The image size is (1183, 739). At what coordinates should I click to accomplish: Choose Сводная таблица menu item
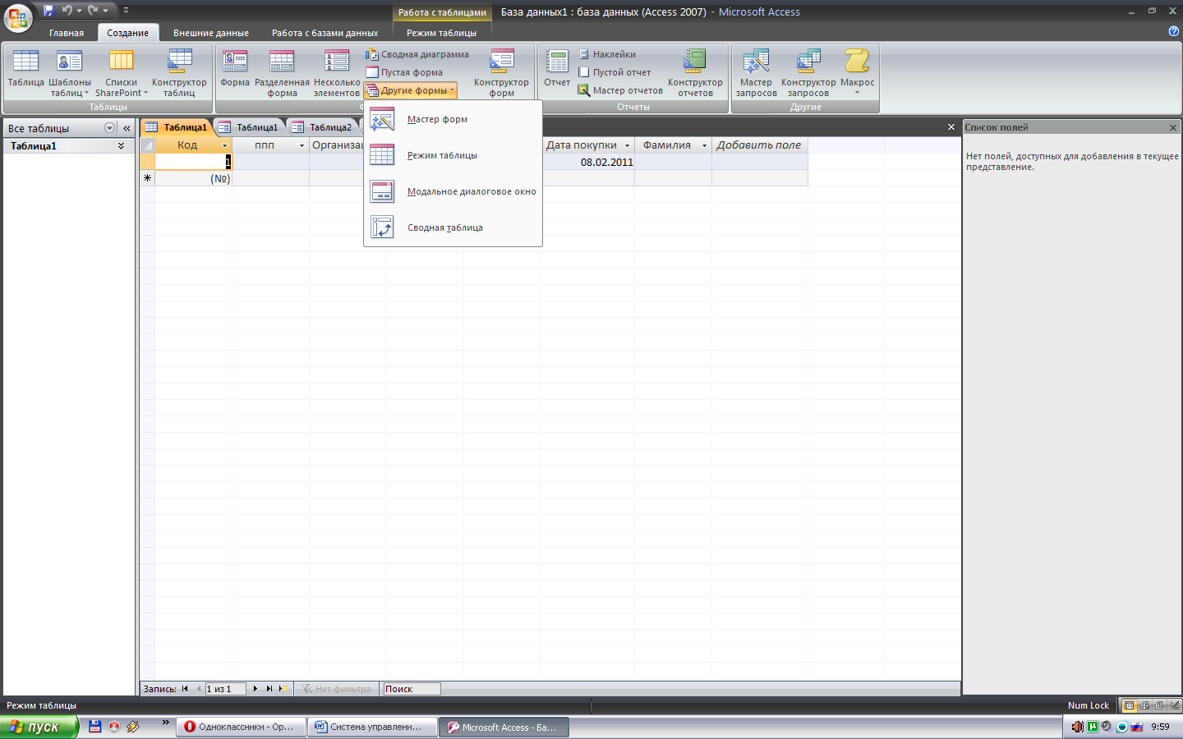pos(453,227)
